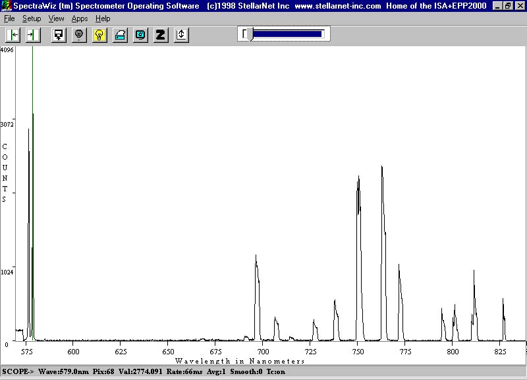527x380 pixels.
Task: Open the File menu
Action: (x=9, y=18)
